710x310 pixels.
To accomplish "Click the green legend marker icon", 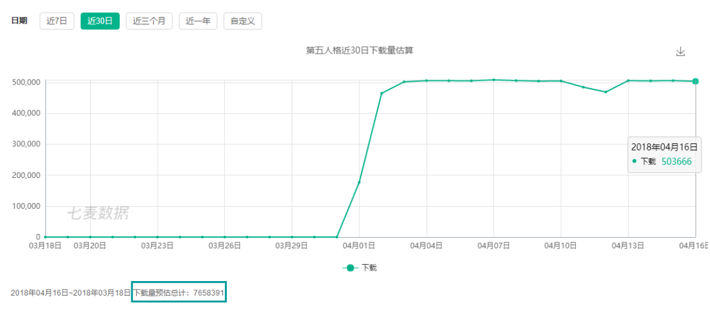I will point(350,268).
